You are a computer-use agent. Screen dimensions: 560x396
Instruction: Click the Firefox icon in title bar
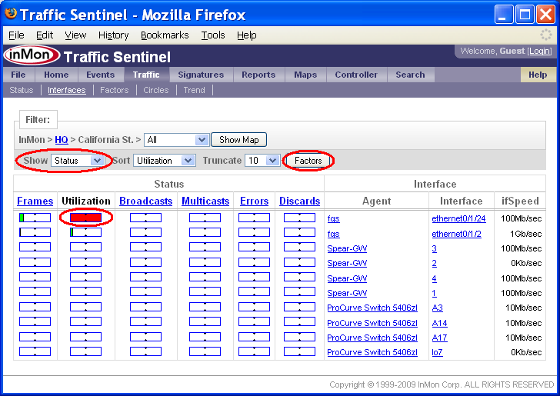[11, 14]
